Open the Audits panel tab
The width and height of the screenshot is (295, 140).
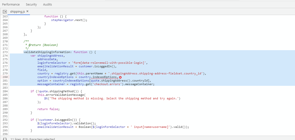(x=48, y=4)
